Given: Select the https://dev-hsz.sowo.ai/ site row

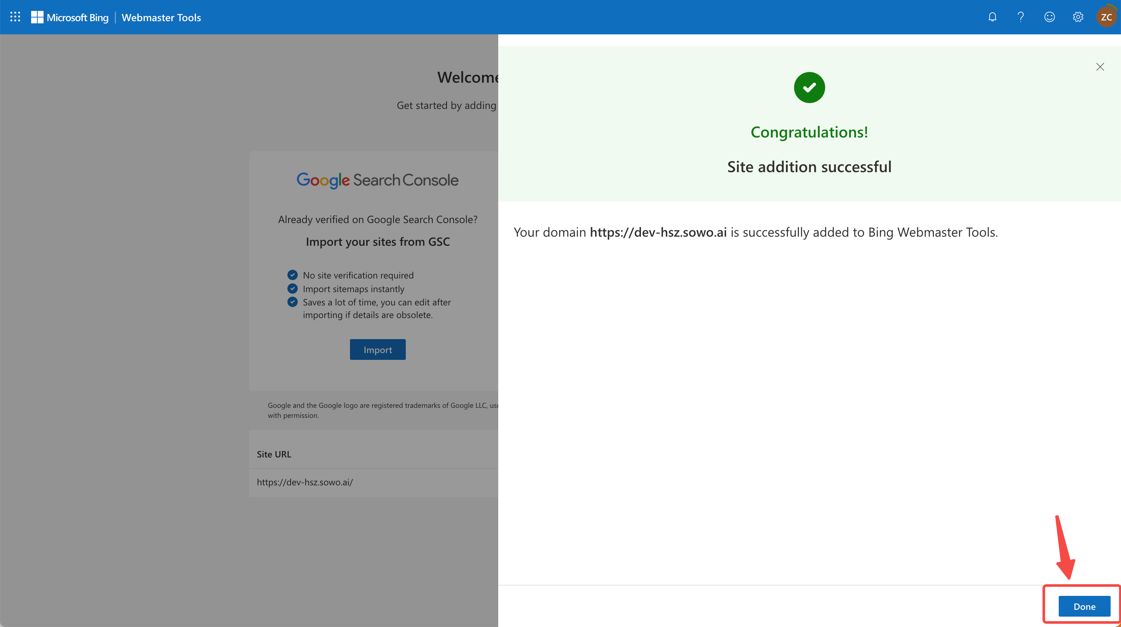Looking at the screenshot, I should [x=305, y=482].
